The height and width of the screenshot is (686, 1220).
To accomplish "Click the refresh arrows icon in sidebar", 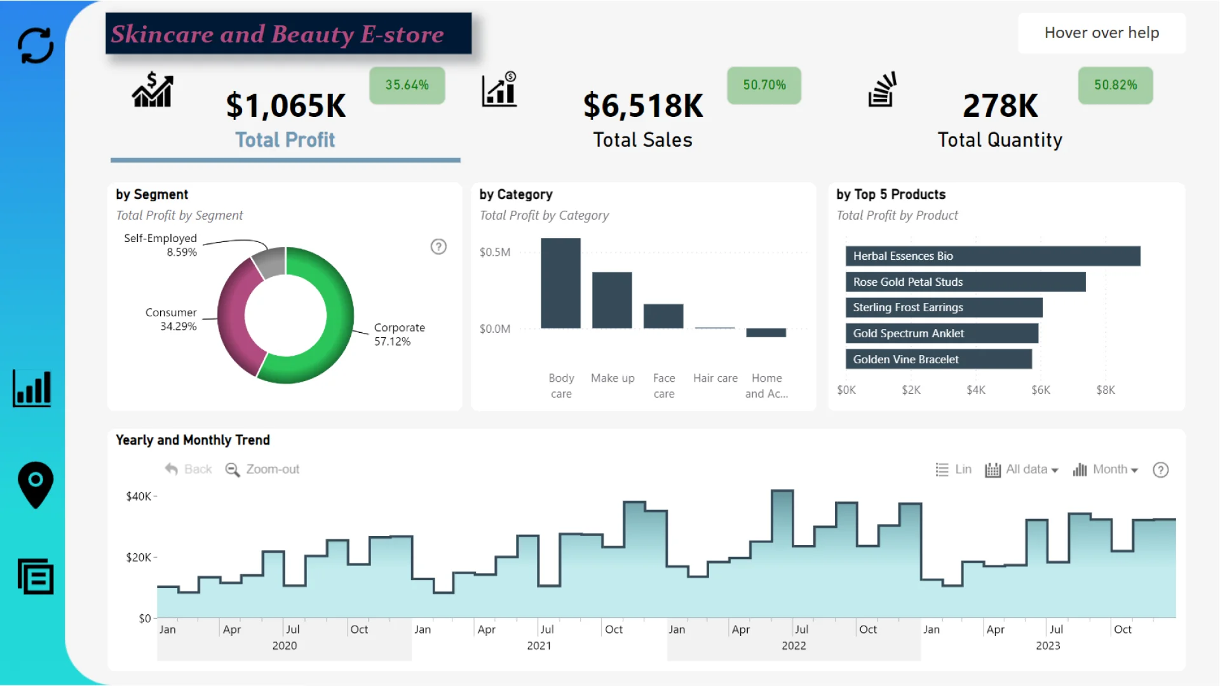I will coord(36,46).
